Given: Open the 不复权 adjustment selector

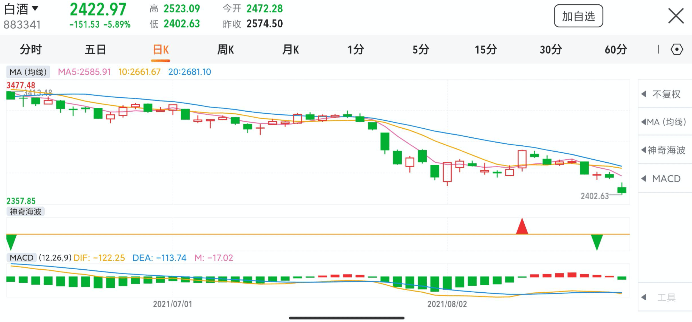Looking at the screenshot, I should coord(665,94).
